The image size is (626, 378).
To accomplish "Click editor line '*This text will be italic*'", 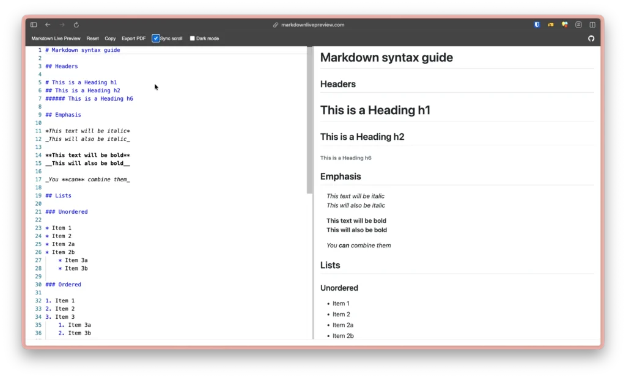I will pos(87,131).
